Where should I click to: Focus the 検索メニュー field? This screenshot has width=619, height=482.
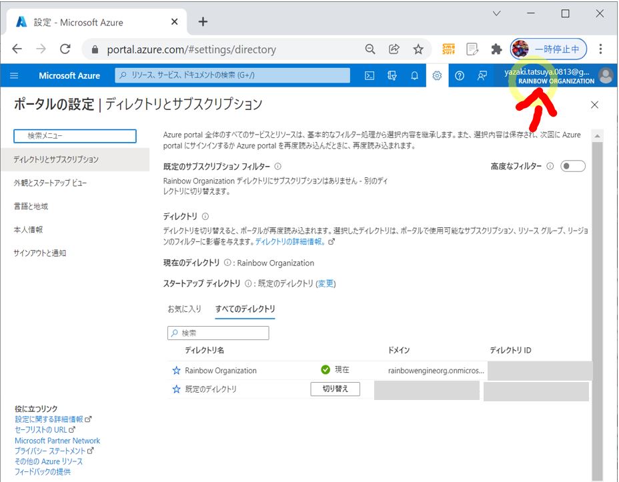pyautogui.click(x=75, y=136)
